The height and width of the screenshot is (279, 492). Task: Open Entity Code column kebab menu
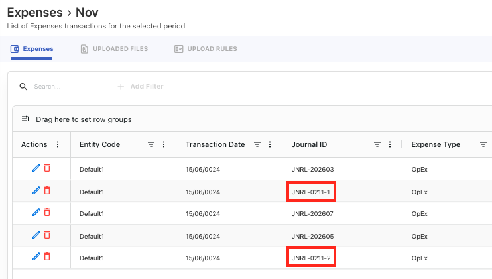pos(164,144)
